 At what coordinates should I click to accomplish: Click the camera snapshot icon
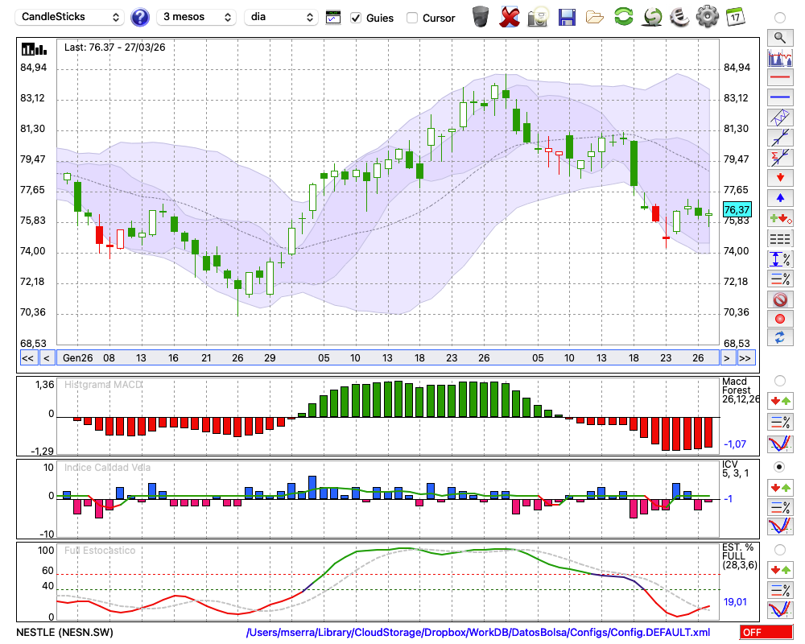coord(537,17)
